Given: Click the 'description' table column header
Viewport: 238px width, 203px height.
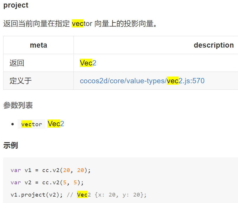Looking at the screenshot, I should click(213, 45).
